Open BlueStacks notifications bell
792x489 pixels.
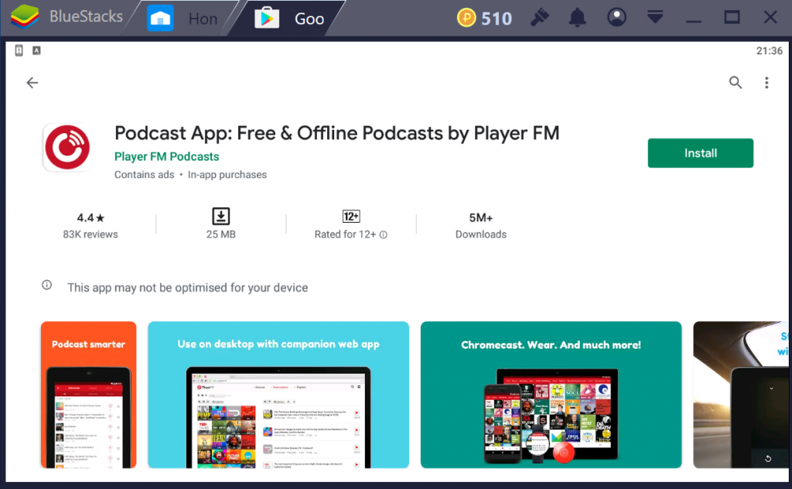coord(577,18)
